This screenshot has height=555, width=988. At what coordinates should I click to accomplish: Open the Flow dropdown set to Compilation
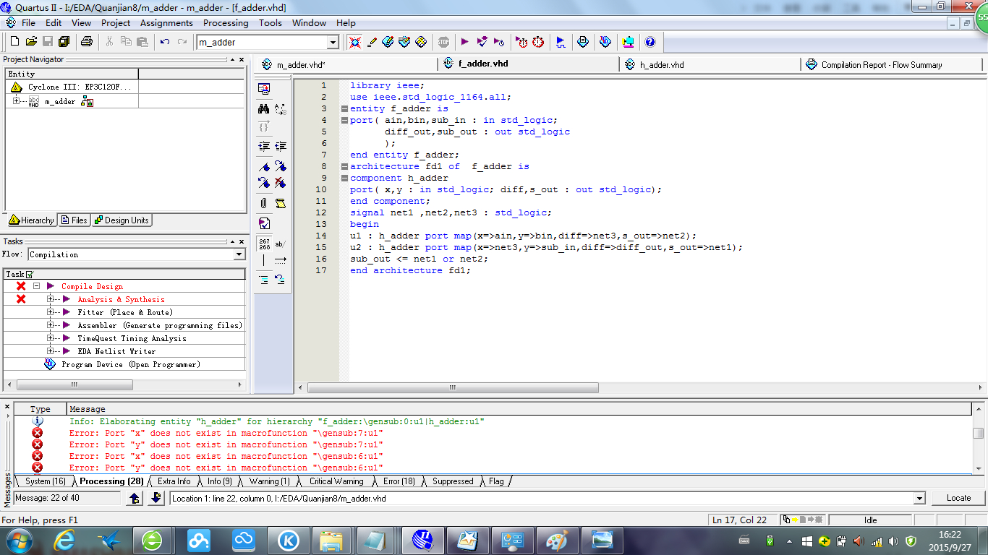click(239, 254)
